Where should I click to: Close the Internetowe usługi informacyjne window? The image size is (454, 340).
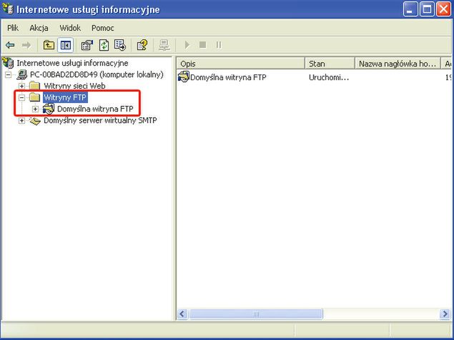pyautogui.click(x=443, y=9)
